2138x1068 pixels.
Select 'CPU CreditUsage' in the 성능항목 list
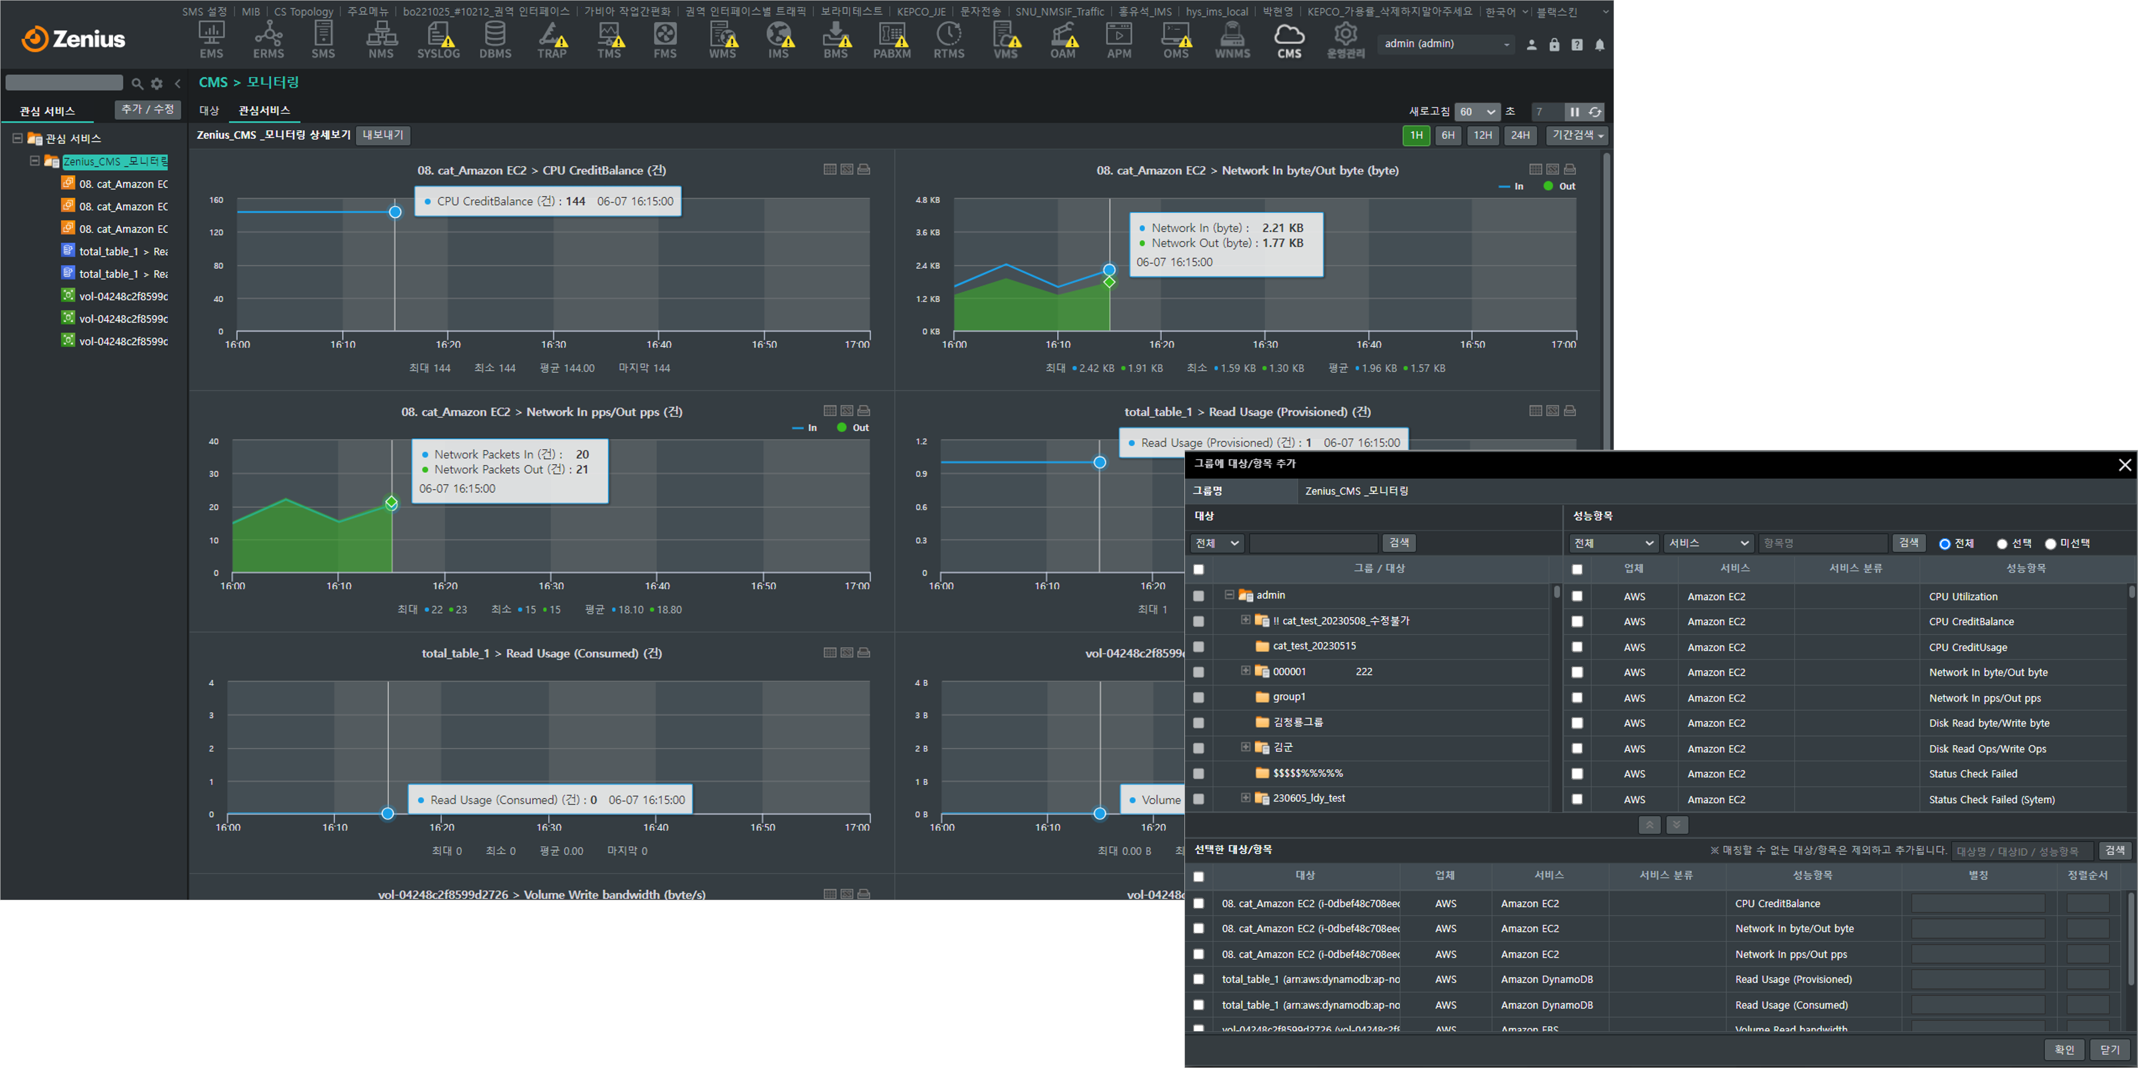pyautogui.click(x=1968, y=647)
